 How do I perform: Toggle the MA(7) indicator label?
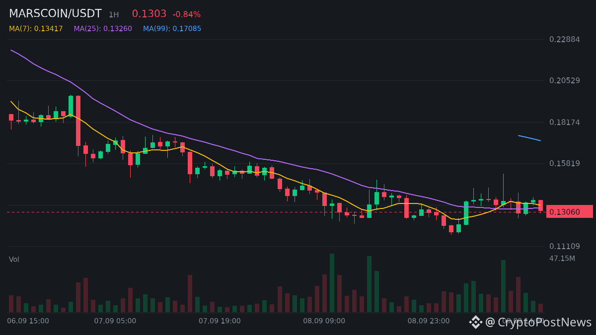click(x=36, y=29)
